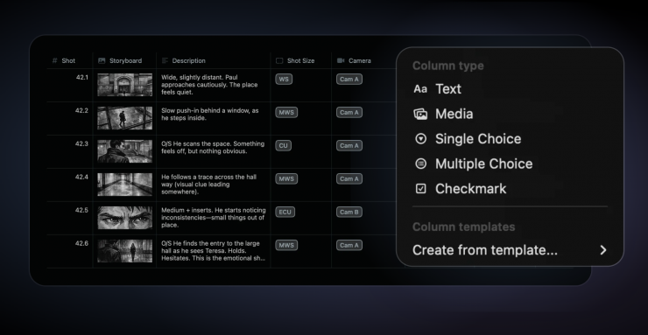
Task: Open storyboard thumbnail for shot 42.1
Action: coord(125,85)
